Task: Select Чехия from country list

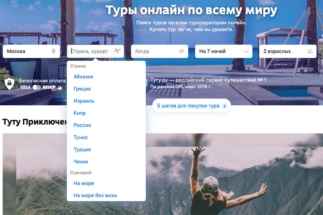Action: (80, 162)
